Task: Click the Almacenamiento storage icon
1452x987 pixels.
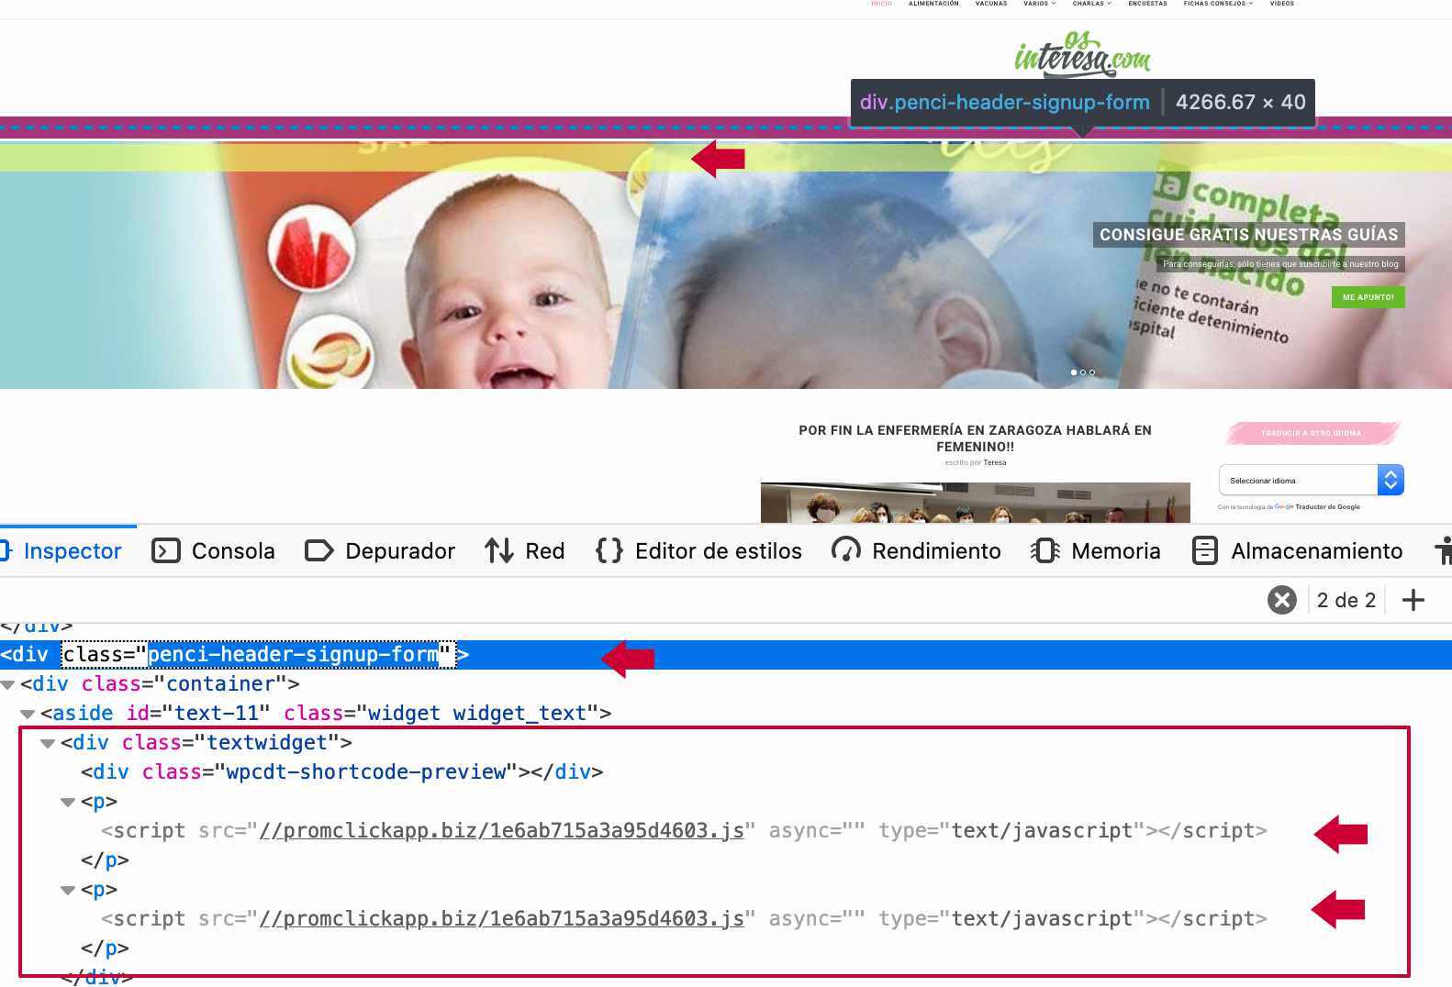Action: 1204,550
